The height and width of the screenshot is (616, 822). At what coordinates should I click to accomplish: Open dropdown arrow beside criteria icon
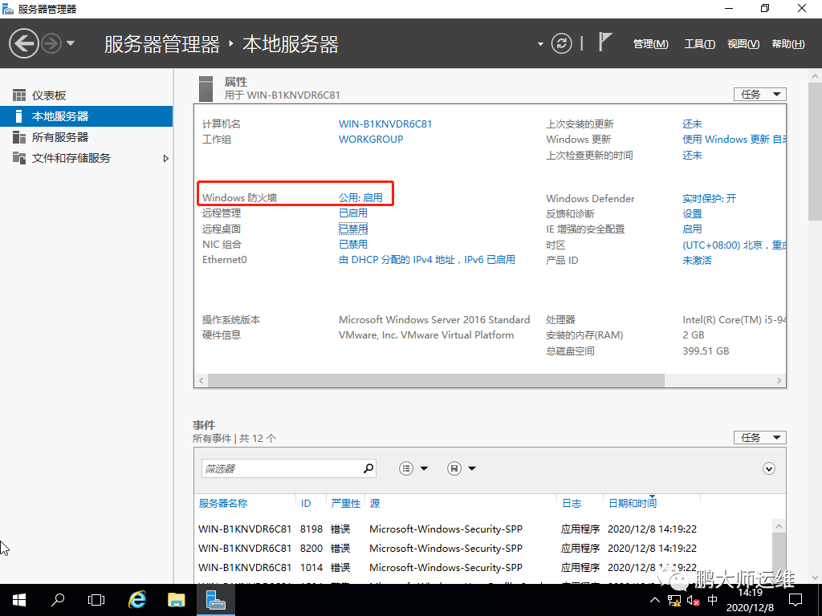click(424, 468)
